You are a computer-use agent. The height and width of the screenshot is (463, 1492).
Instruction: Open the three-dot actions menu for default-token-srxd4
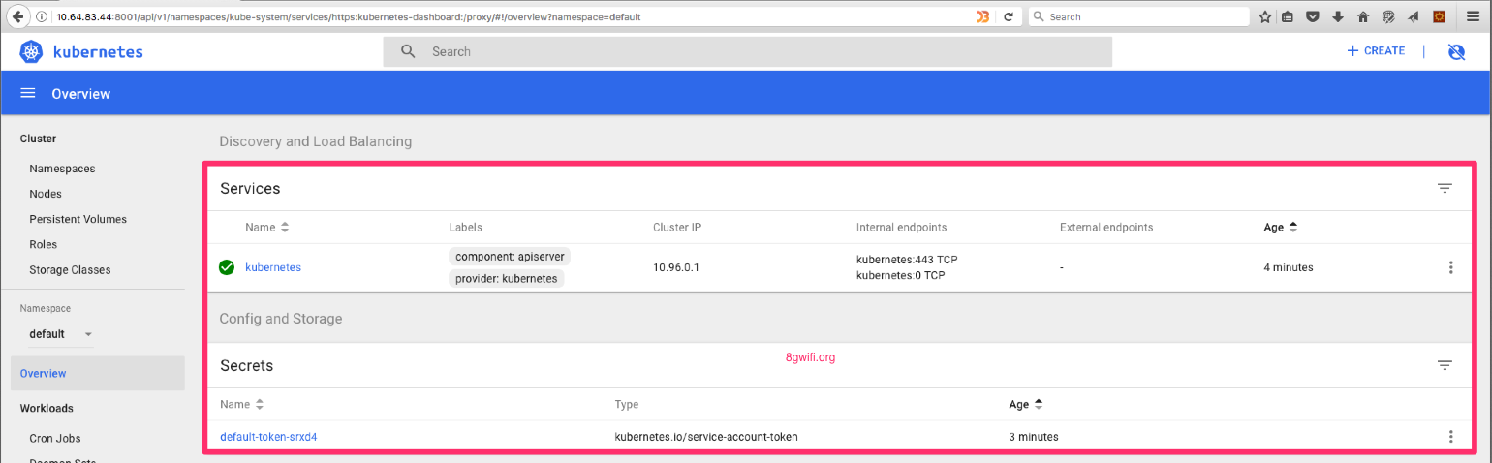1450,437
